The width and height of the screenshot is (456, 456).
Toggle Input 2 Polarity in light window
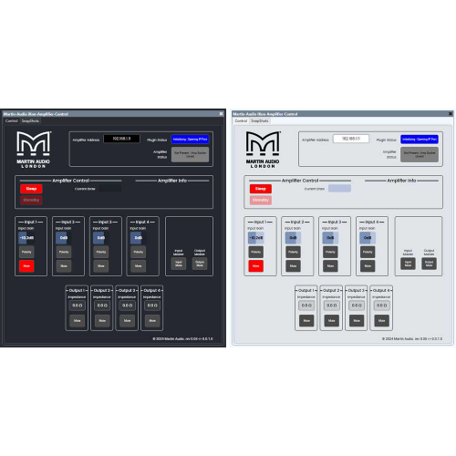[x=294, y=252]
